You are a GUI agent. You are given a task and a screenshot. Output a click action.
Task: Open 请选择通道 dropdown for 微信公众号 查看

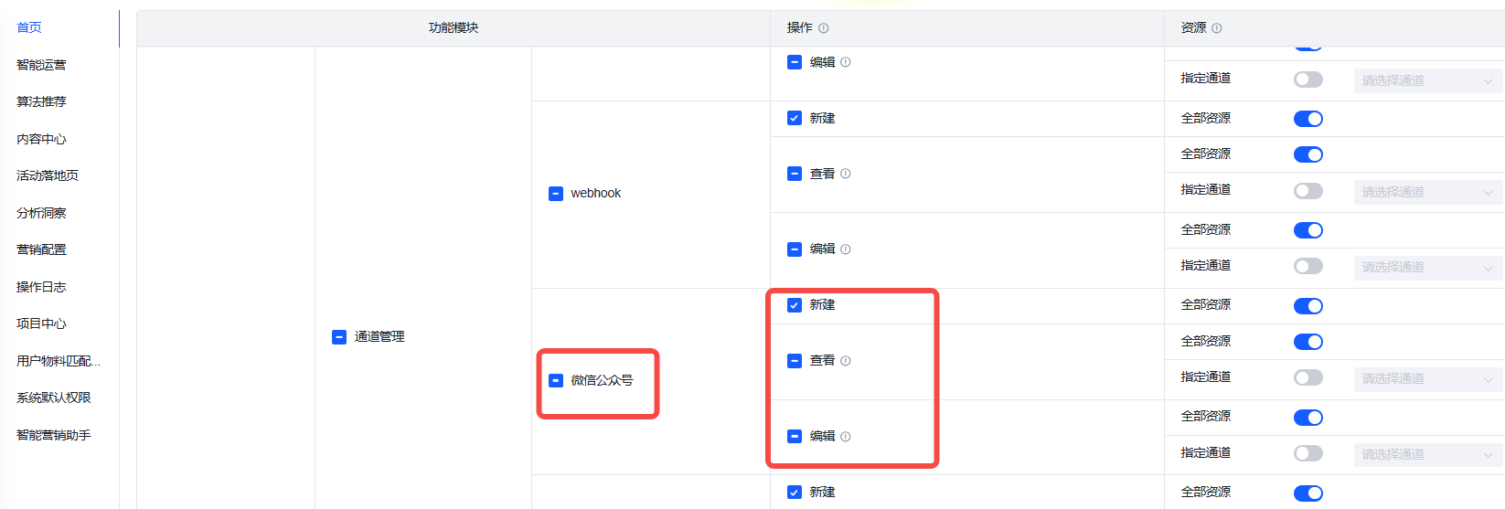click(1428, 378)
